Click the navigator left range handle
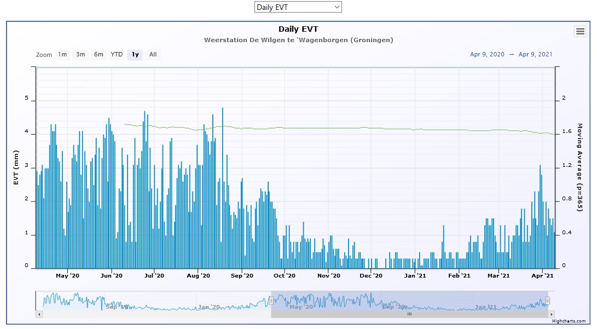The image size is (597, 329). 271,301
